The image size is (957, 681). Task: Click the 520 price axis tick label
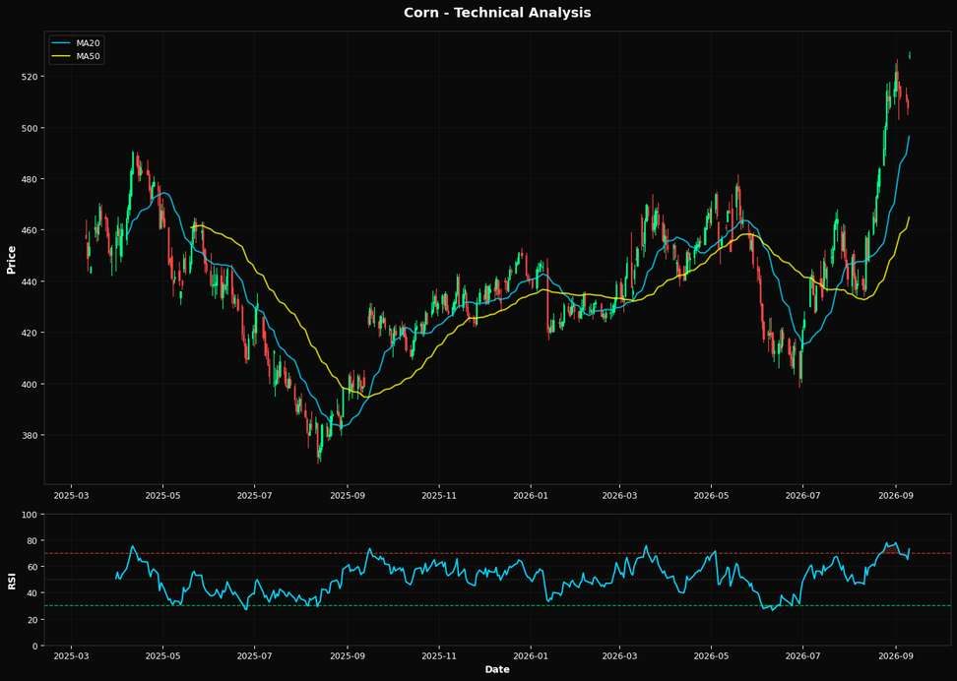click(32, 77)
